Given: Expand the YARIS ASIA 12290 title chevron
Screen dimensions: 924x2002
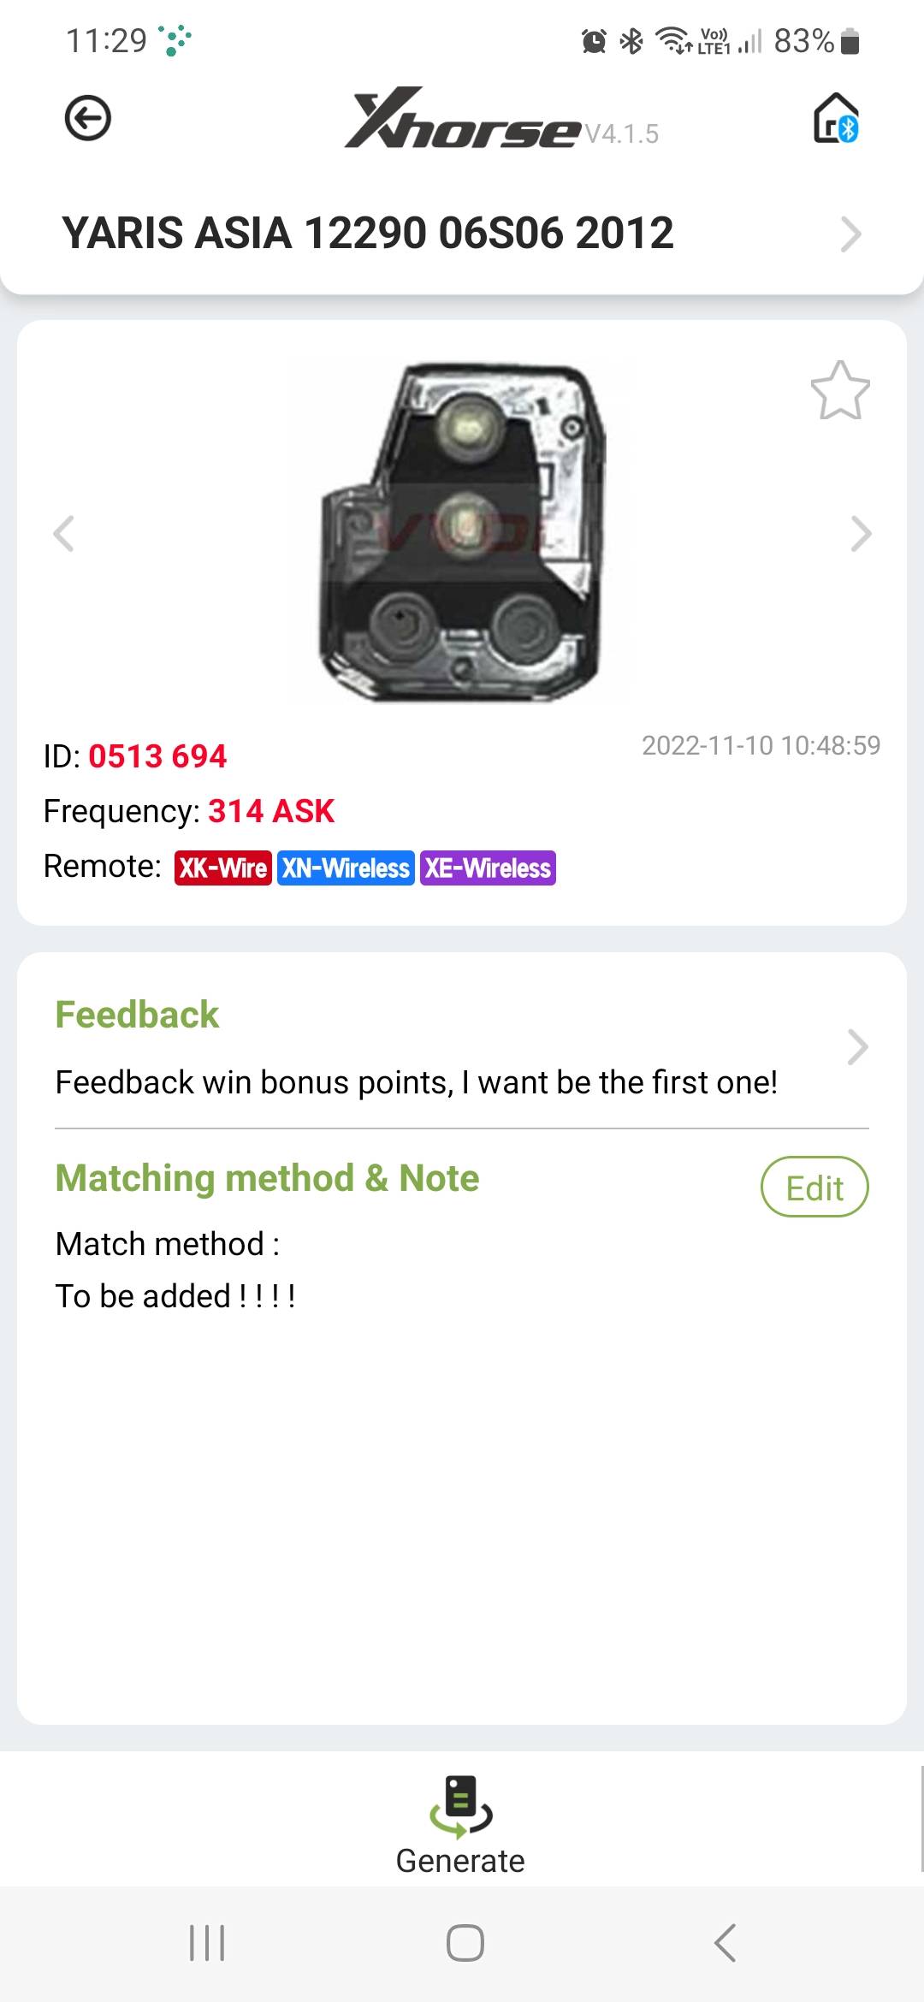Looking at the screenshot, I should coord(850,234).
